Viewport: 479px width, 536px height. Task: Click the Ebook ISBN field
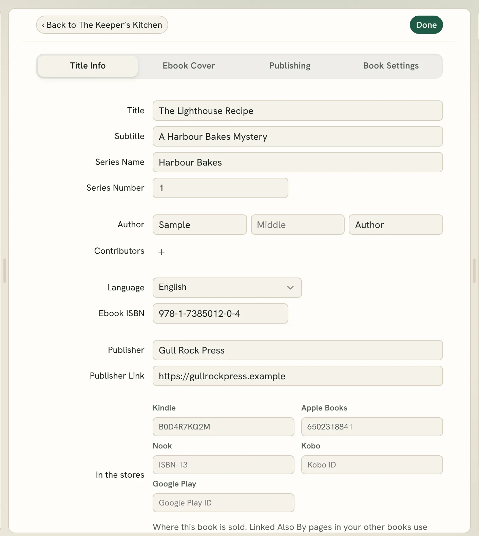[x=220, y=313]
